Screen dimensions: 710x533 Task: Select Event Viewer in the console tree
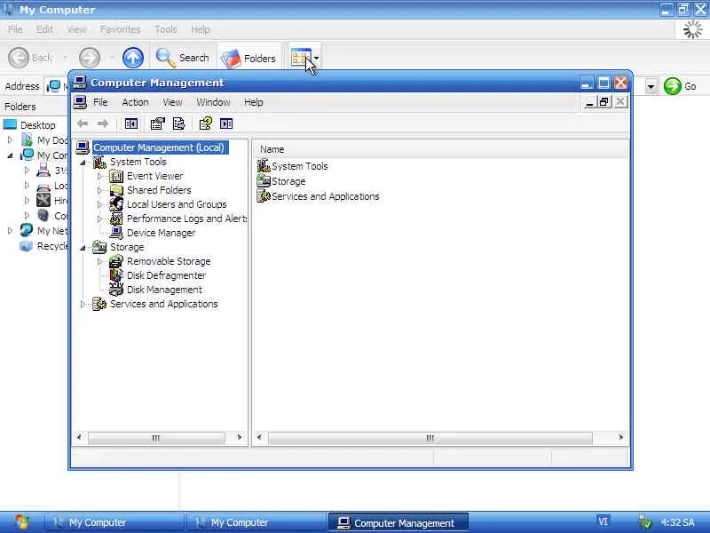(x=154, y=176)
